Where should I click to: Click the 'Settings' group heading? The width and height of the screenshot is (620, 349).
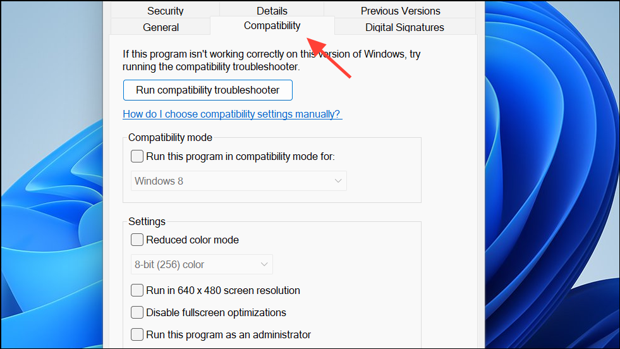[x=147, y=221]
